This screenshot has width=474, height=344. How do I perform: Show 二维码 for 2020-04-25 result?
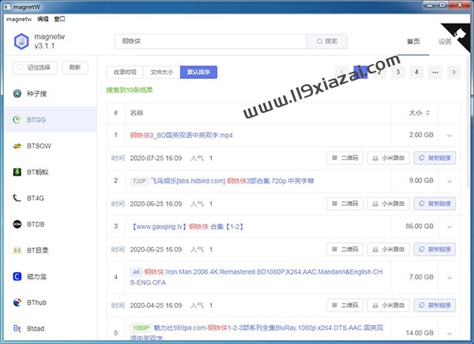tap(345, 305)
